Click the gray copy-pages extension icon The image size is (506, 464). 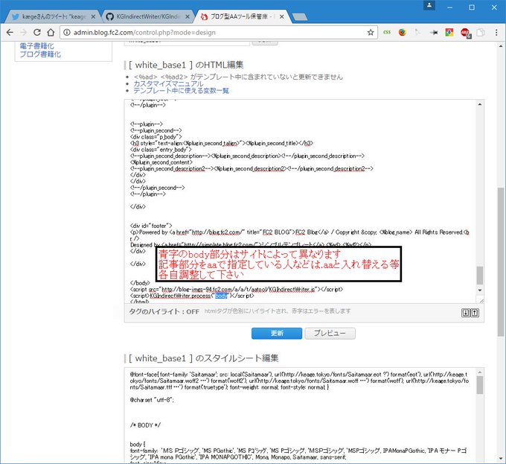481,32
